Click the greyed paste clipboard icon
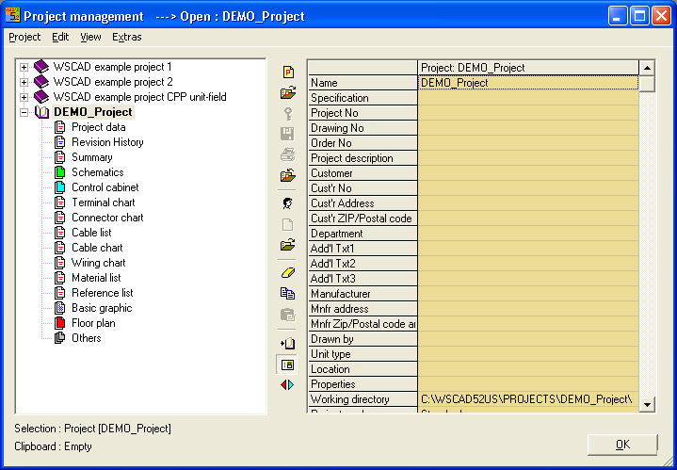 [287, 314]
